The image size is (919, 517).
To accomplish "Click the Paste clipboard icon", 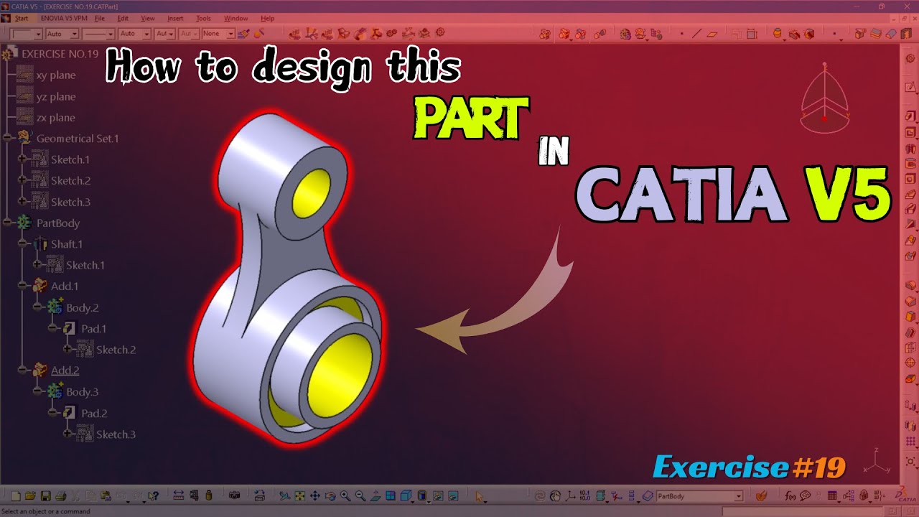I will pos(106,495).
